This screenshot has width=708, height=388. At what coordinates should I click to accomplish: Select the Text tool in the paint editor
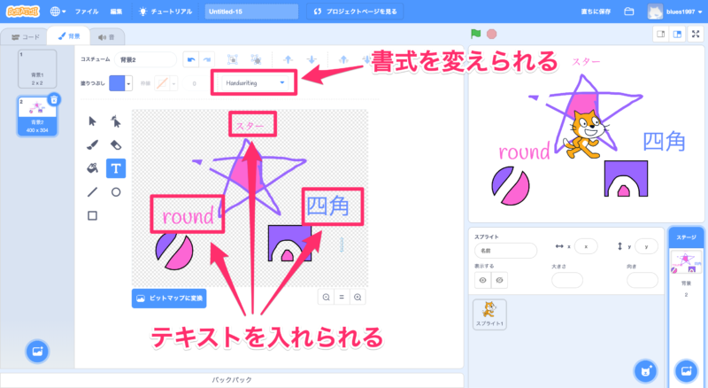click(116, 167)
